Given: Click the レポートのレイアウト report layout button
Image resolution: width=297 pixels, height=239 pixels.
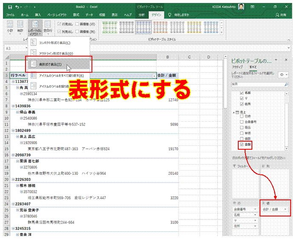Looking at the screenshot, I should [x=35, y=28].
